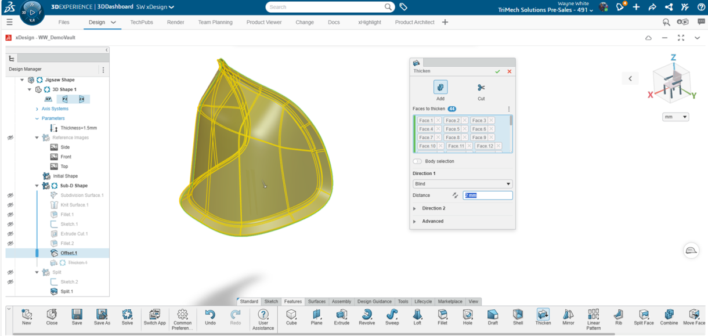Screen dimensions: 708x336
Task: Choose the Fillet tool
Action: (x=443, y=317)
